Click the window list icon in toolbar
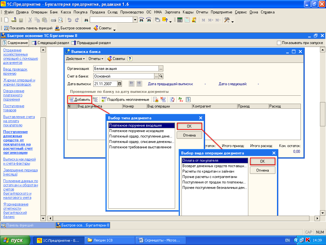Image resolution: width=326 pixels, height=245 pixels. [x=158, y=20]
